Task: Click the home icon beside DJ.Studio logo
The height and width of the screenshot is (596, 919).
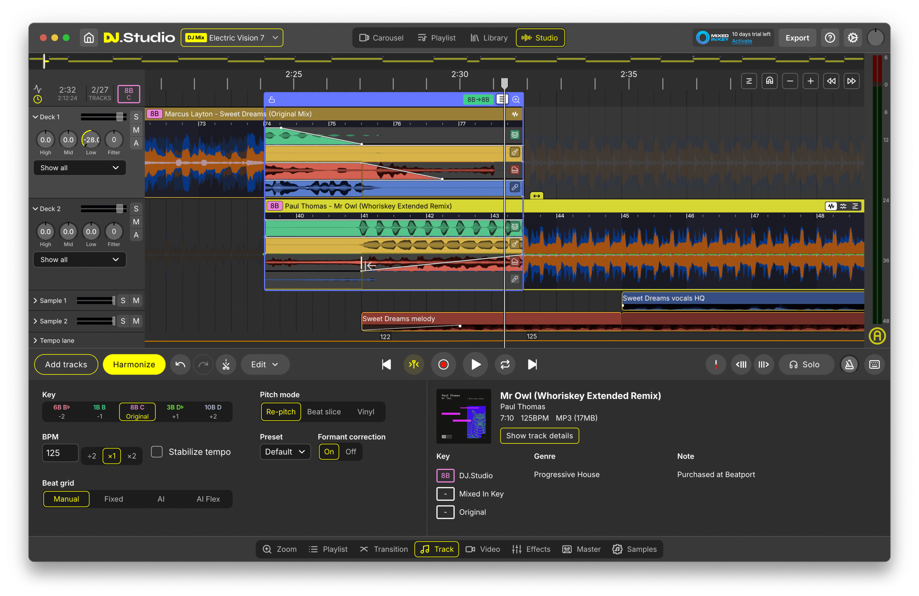Action: pyautogui.click(x=89, y=38)
